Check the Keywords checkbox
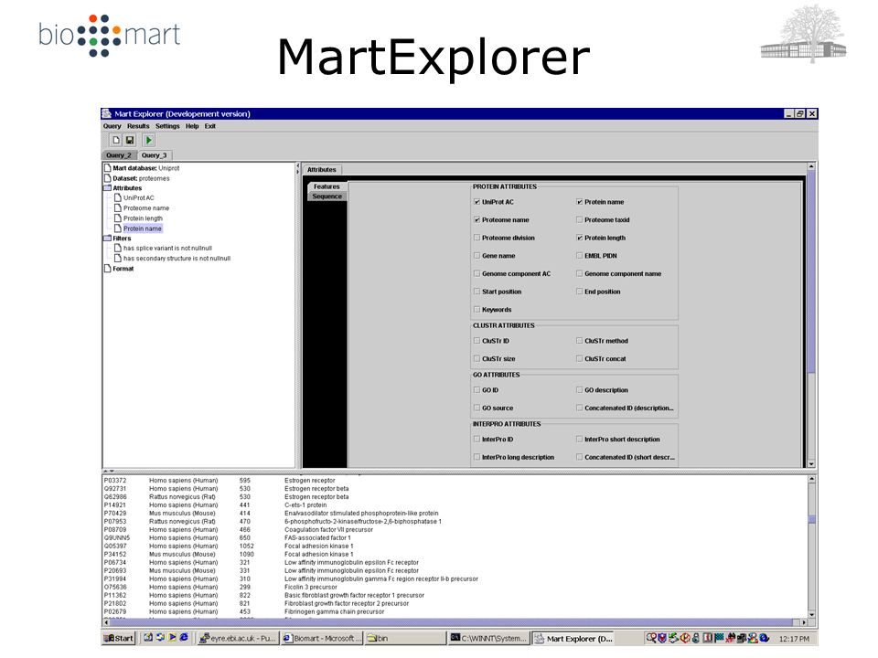 (477, 310)
